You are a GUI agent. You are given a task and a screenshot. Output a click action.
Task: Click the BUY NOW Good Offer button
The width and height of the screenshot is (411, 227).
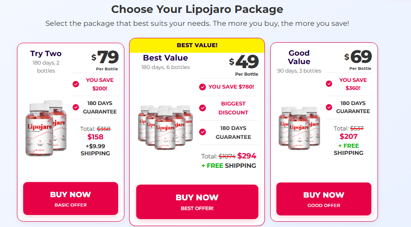pos(324,199)
